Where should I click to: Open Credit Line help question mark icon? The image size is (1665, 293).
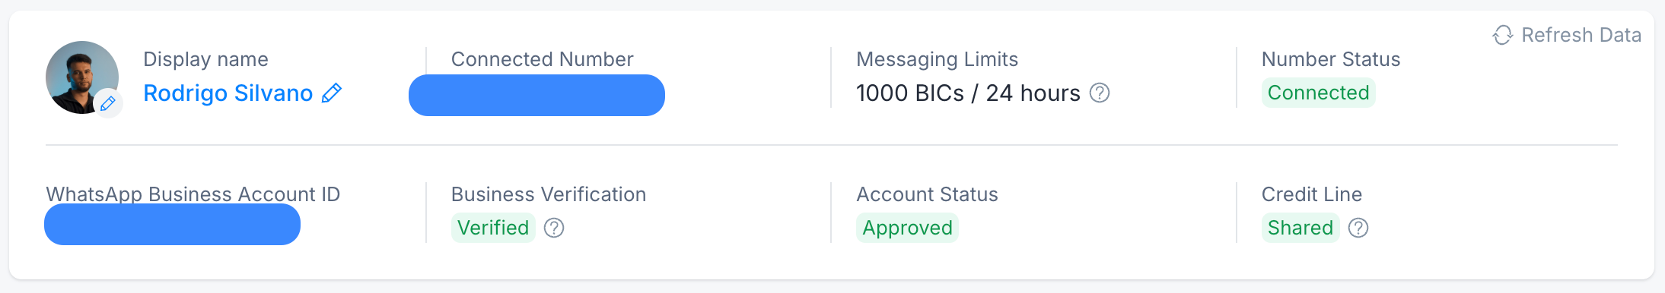[1358, 228]
